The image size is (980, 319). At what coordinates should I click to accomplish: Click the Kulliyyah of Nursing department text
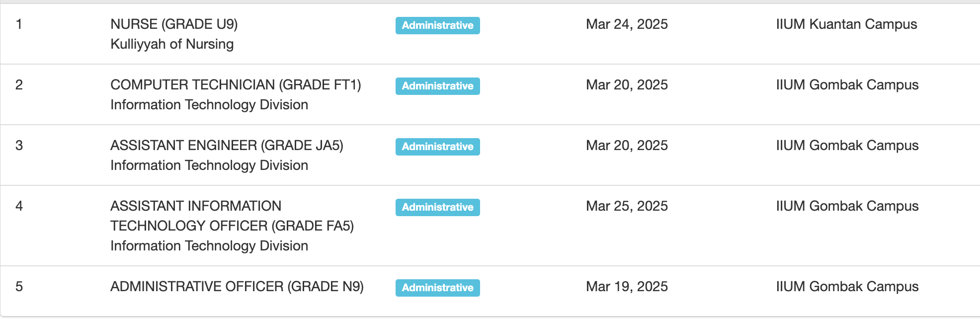point(172,44)
